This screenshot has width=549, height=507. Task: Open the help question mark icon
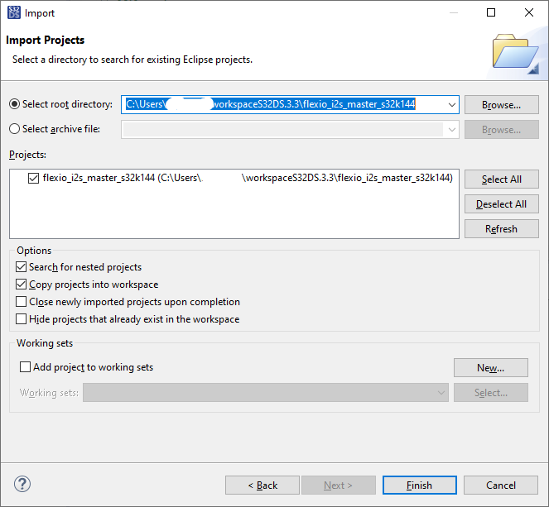click(22, 485)
